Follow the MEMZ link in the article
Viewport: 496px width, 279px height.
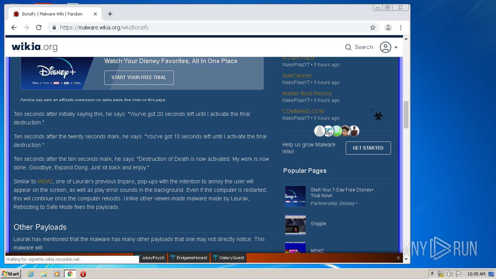tap(45, 181)
